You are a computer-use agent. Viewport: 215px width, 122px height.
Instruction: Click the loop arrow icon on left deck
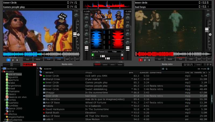(x=72, y=59)
